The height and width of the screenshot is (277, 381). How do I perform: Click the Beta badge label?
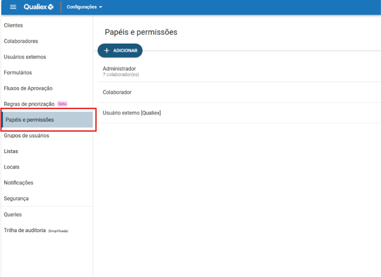[63, 104]
